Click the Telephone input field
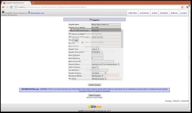 106,40
